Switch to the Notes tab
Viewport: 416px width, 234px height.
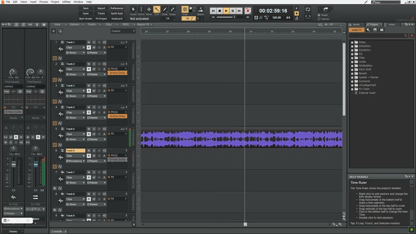(392, 24)
